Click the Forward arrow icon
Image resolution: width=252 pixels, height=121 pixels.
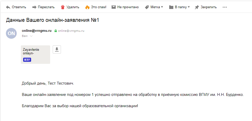pyautogui.click(x=34, y=7)
